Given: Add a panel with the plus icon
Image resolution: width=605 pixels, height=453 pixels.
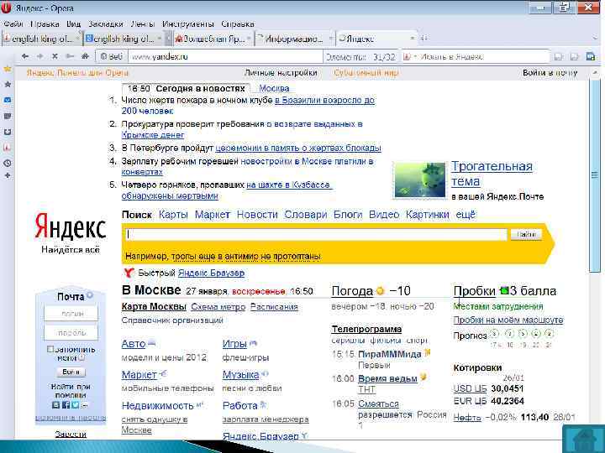Looking at the screenshot, I should tap(8, 175).
